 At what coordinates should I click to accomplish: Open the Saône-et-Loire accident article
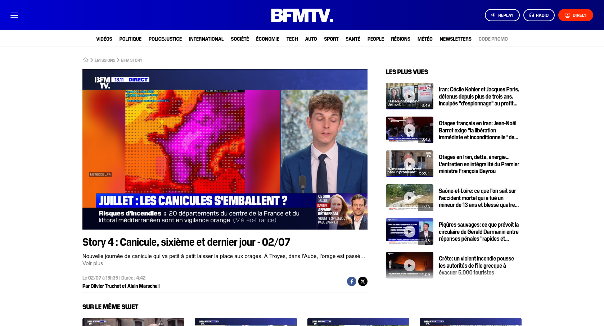point(478,198)
